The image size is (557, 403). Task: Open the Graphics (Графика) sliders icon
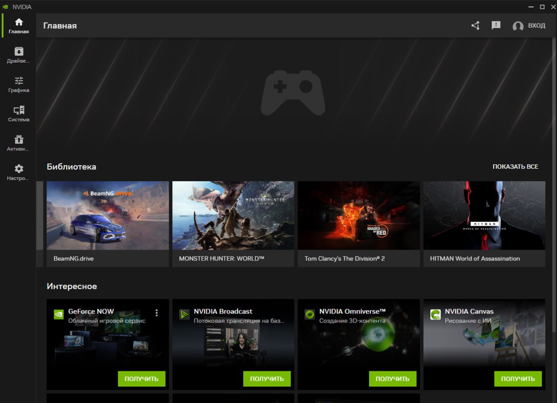point(19,81)
